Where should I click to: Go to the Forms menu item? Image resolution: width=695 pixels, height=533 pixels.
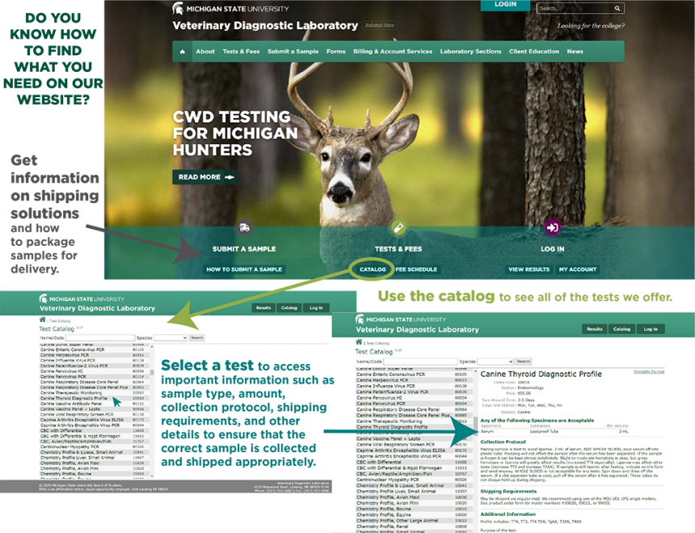point(336,52)
